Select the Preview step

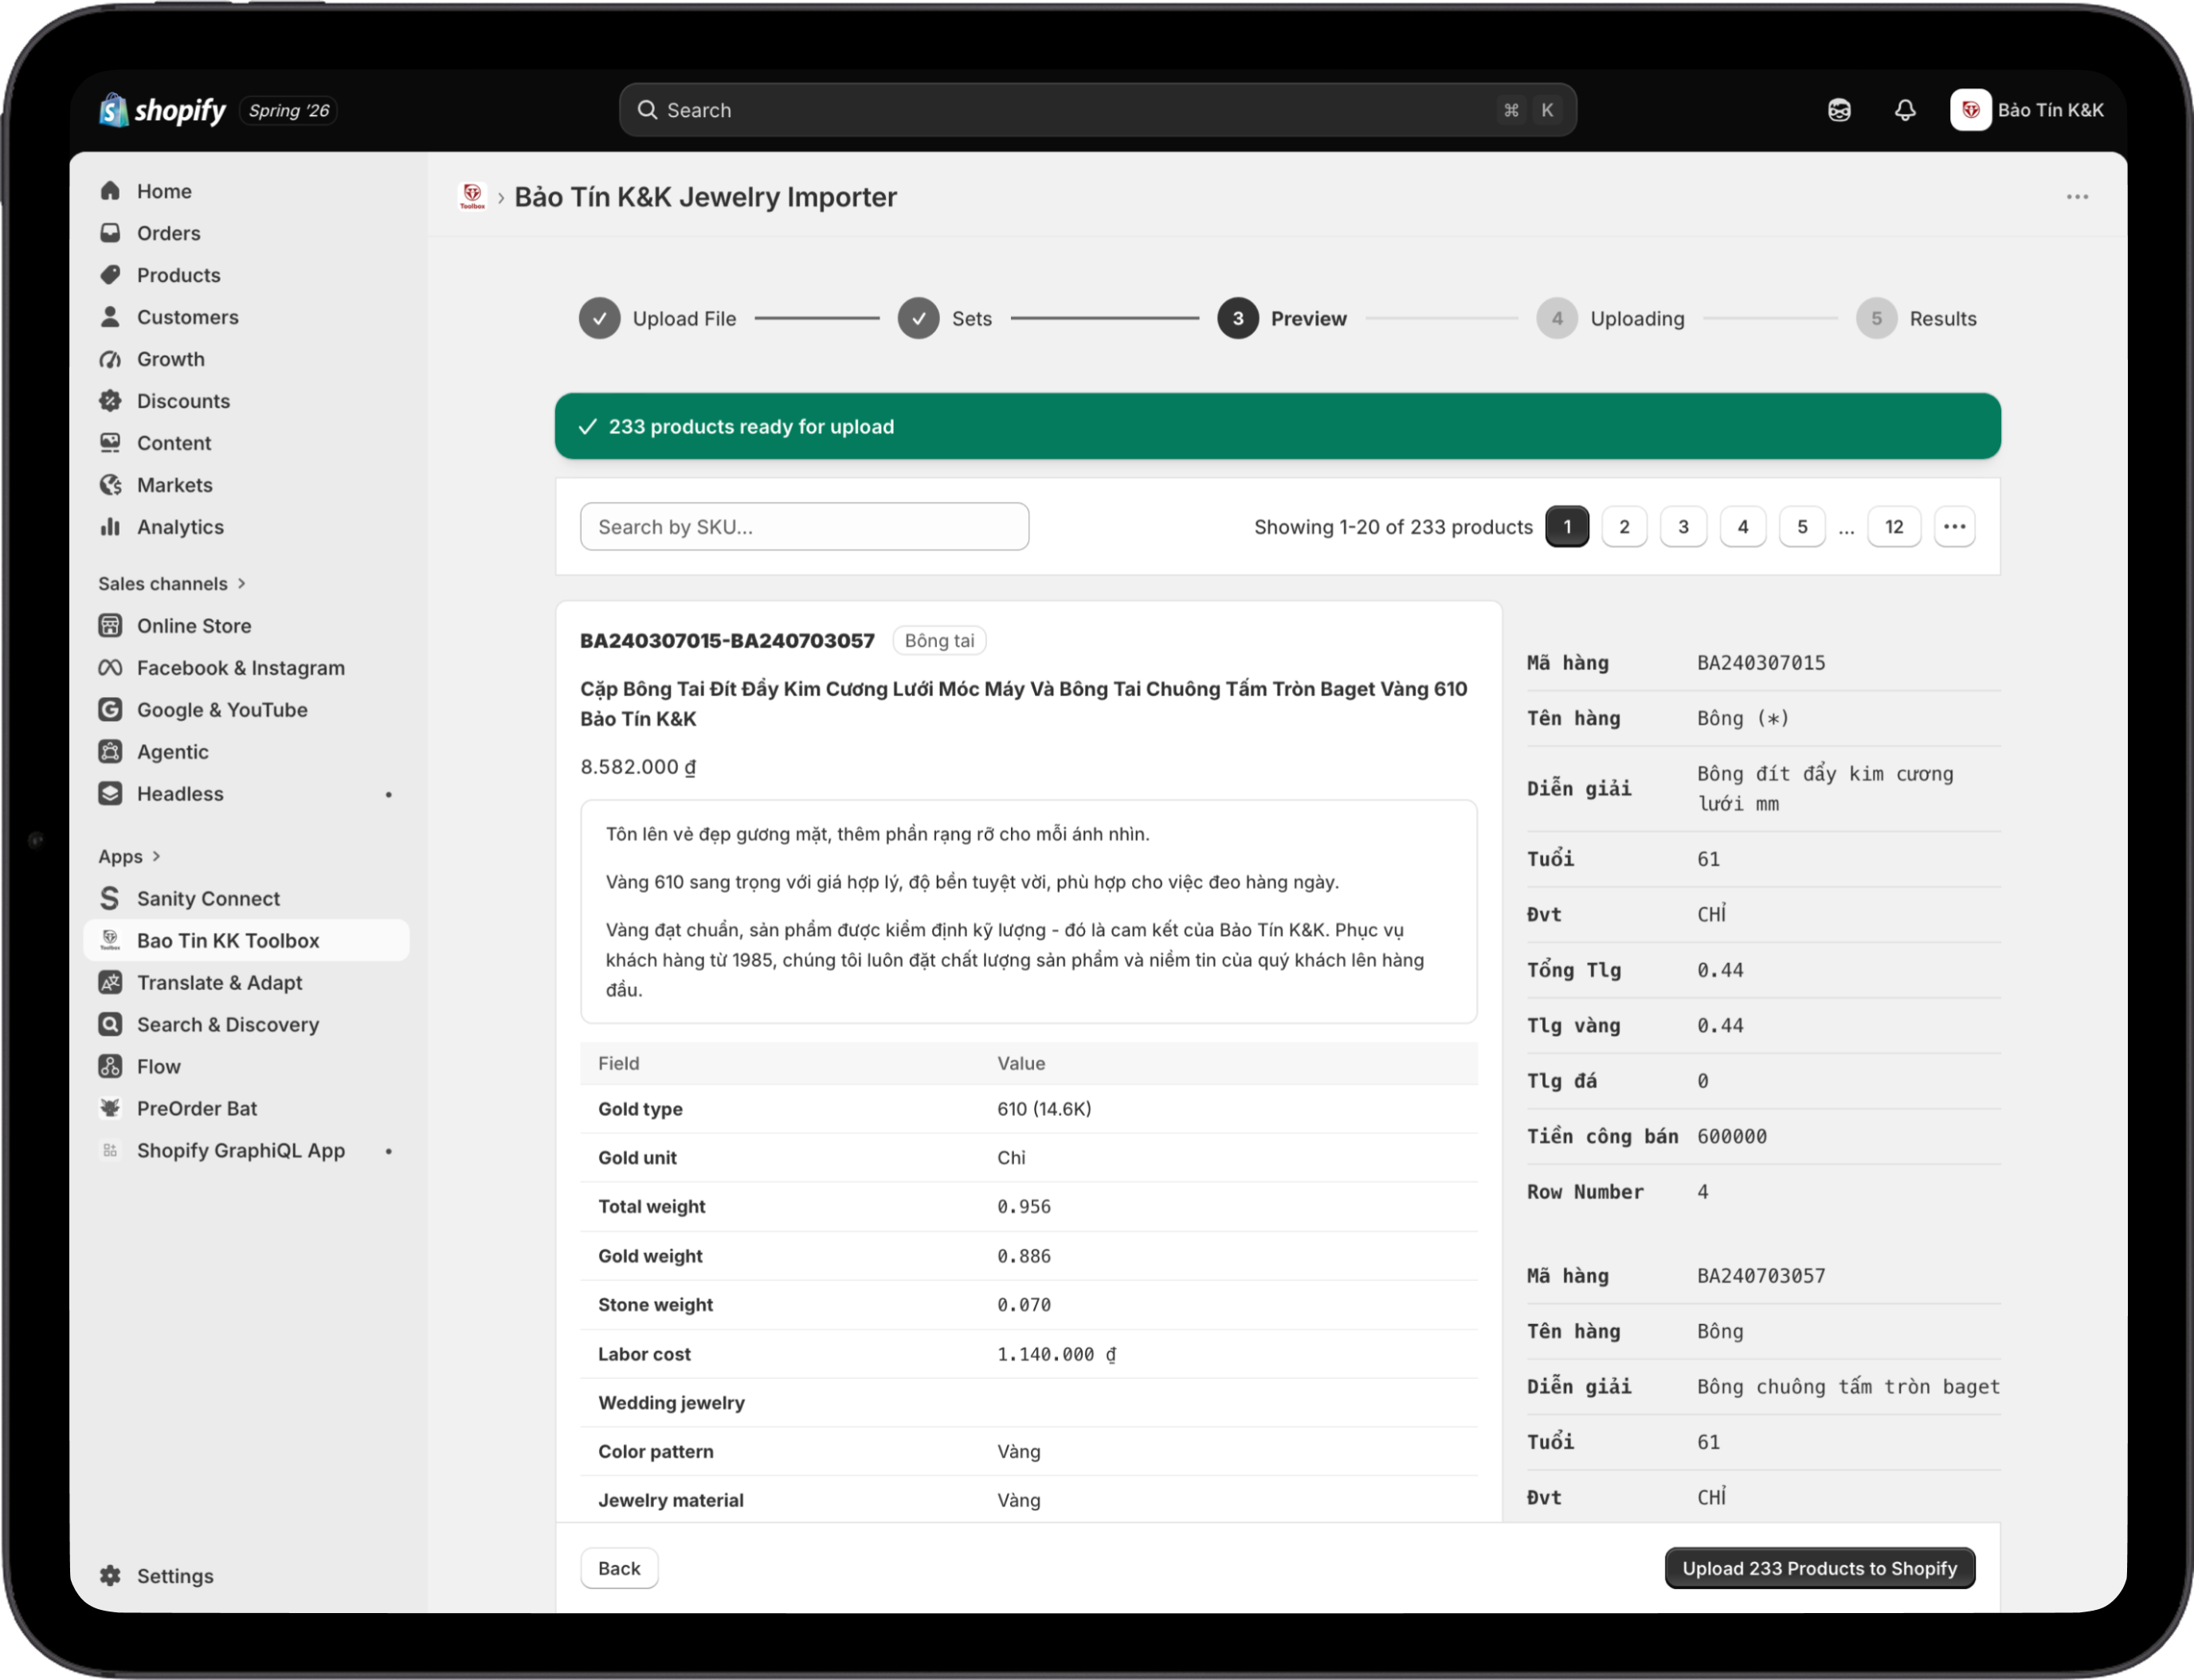1282,319
